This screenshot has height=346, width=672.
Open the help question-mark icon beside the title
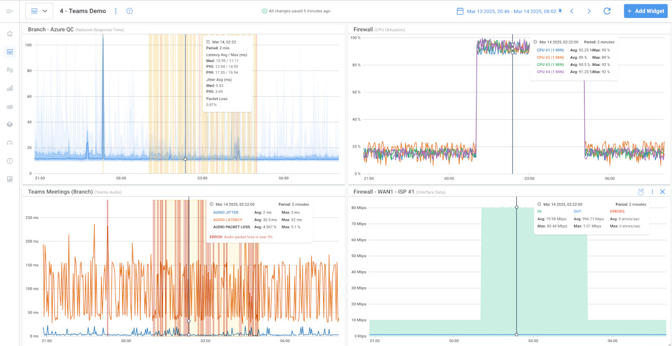click(129, 11)
